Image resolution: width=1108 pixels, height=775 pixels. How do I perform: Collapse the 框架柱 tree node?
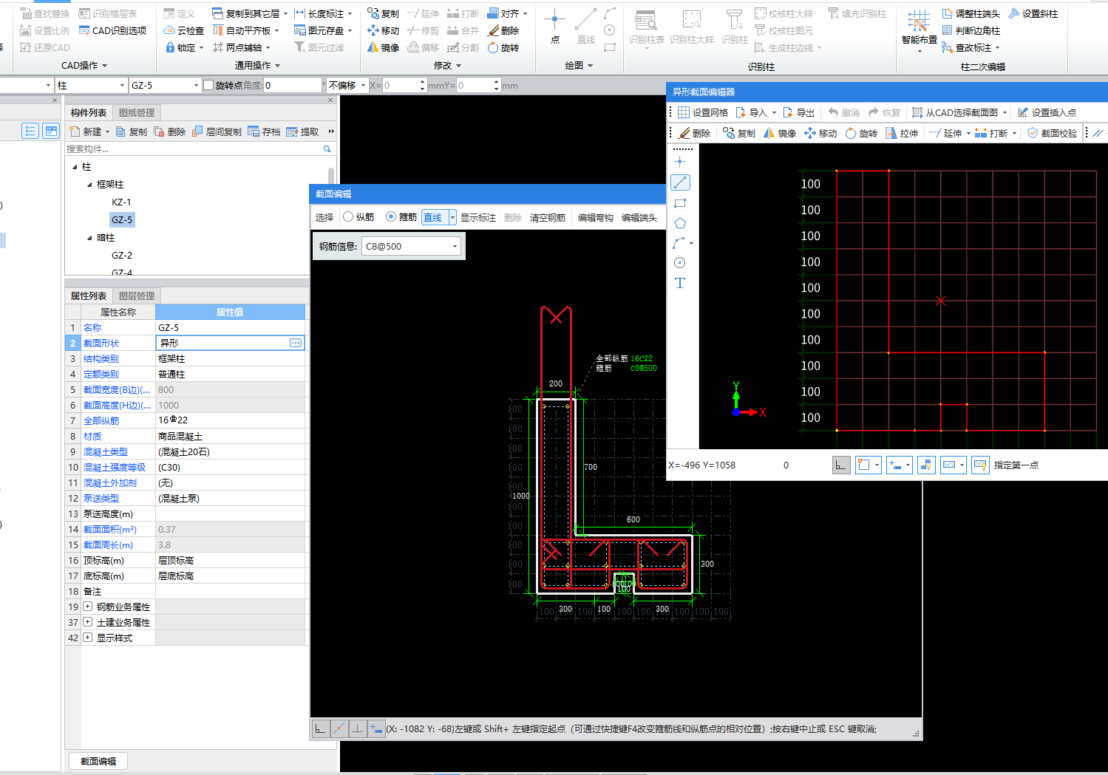point(89,185)
